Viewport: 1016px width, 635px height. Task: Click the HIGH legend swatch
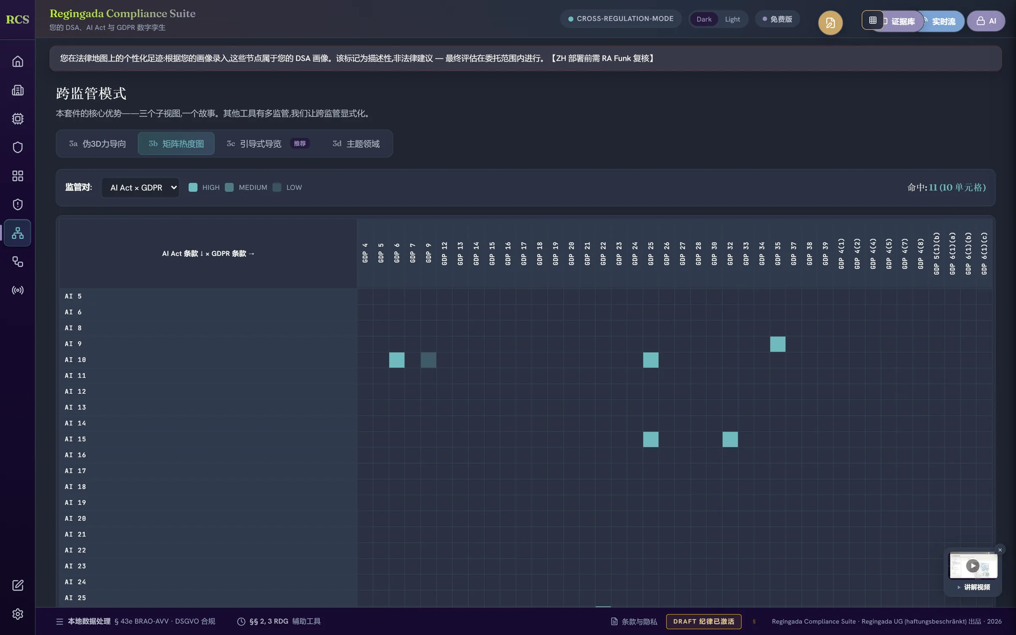pyautogui.click(x=193, y=188)
